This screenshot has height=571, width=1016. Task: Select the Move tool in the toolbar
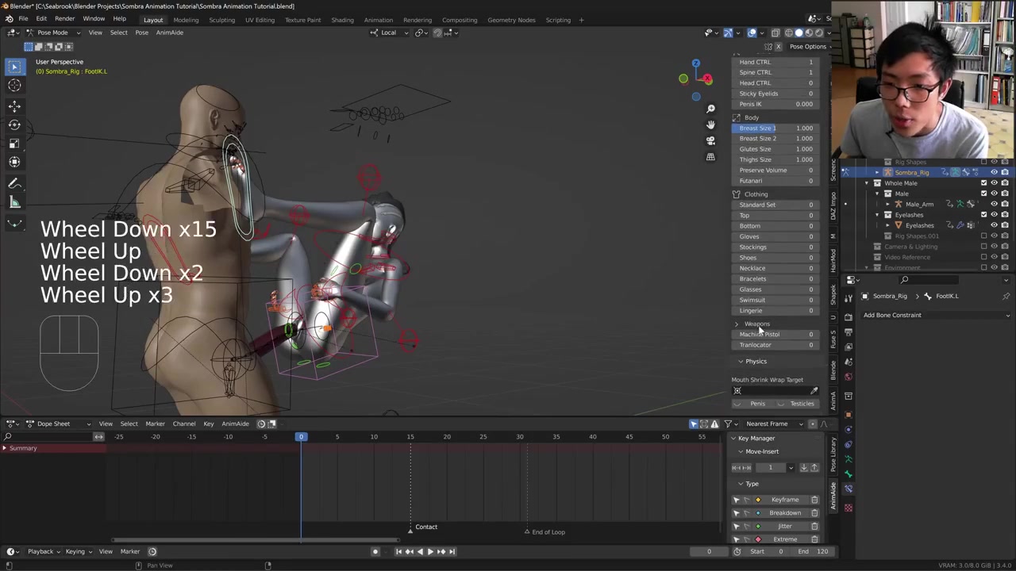pos(14,105)
